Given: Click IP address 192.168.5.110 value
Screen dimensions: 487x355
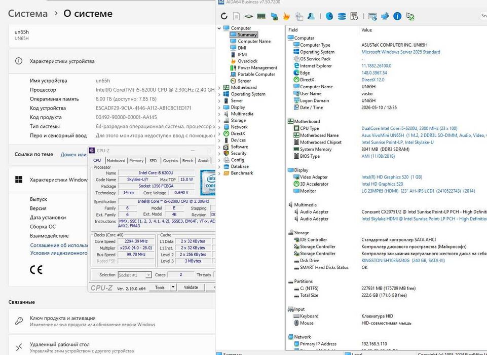Looking at the screenshot, I should 374,344.
